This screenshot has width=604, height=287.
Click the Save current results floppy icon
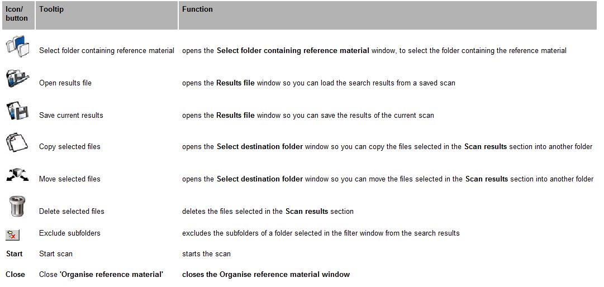(x=18, y=111)
